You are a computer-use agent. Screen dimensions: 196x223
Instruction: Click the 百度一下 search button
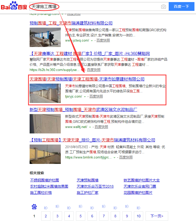click(x=181, y=6)
